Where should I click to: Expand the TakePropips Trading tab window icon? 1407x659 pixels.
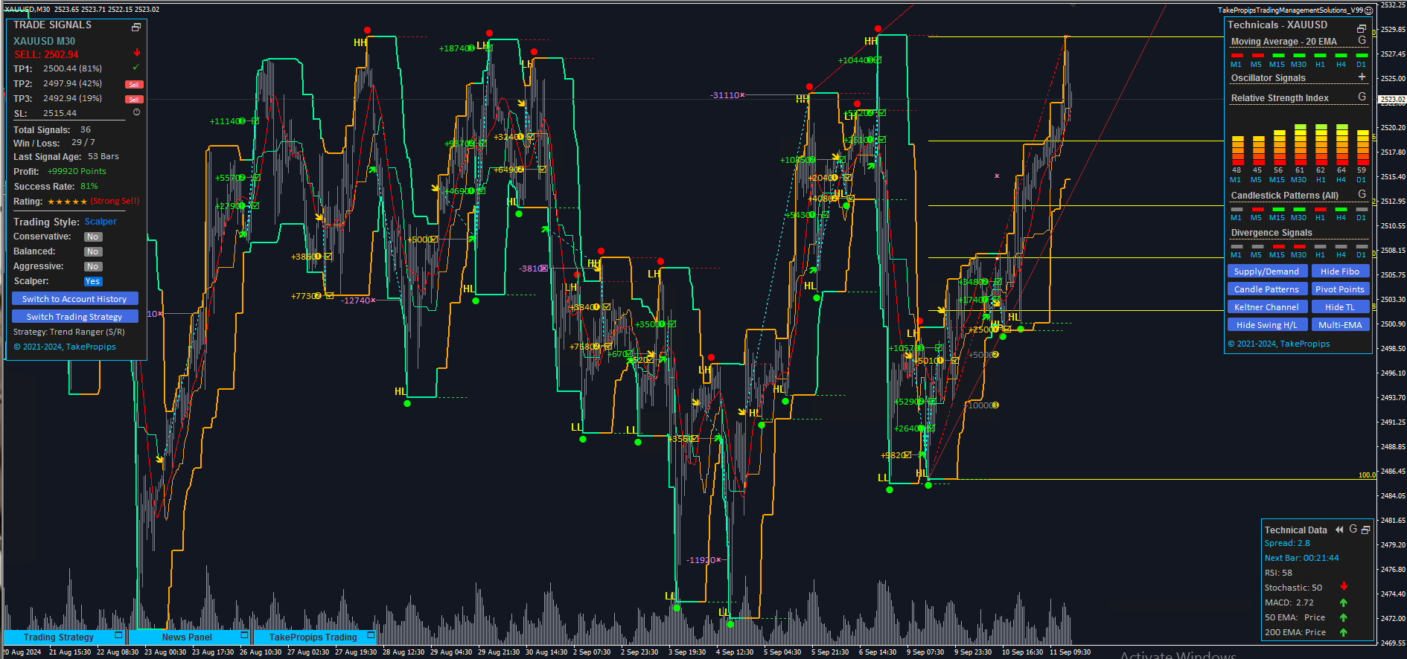click(371, 635)
